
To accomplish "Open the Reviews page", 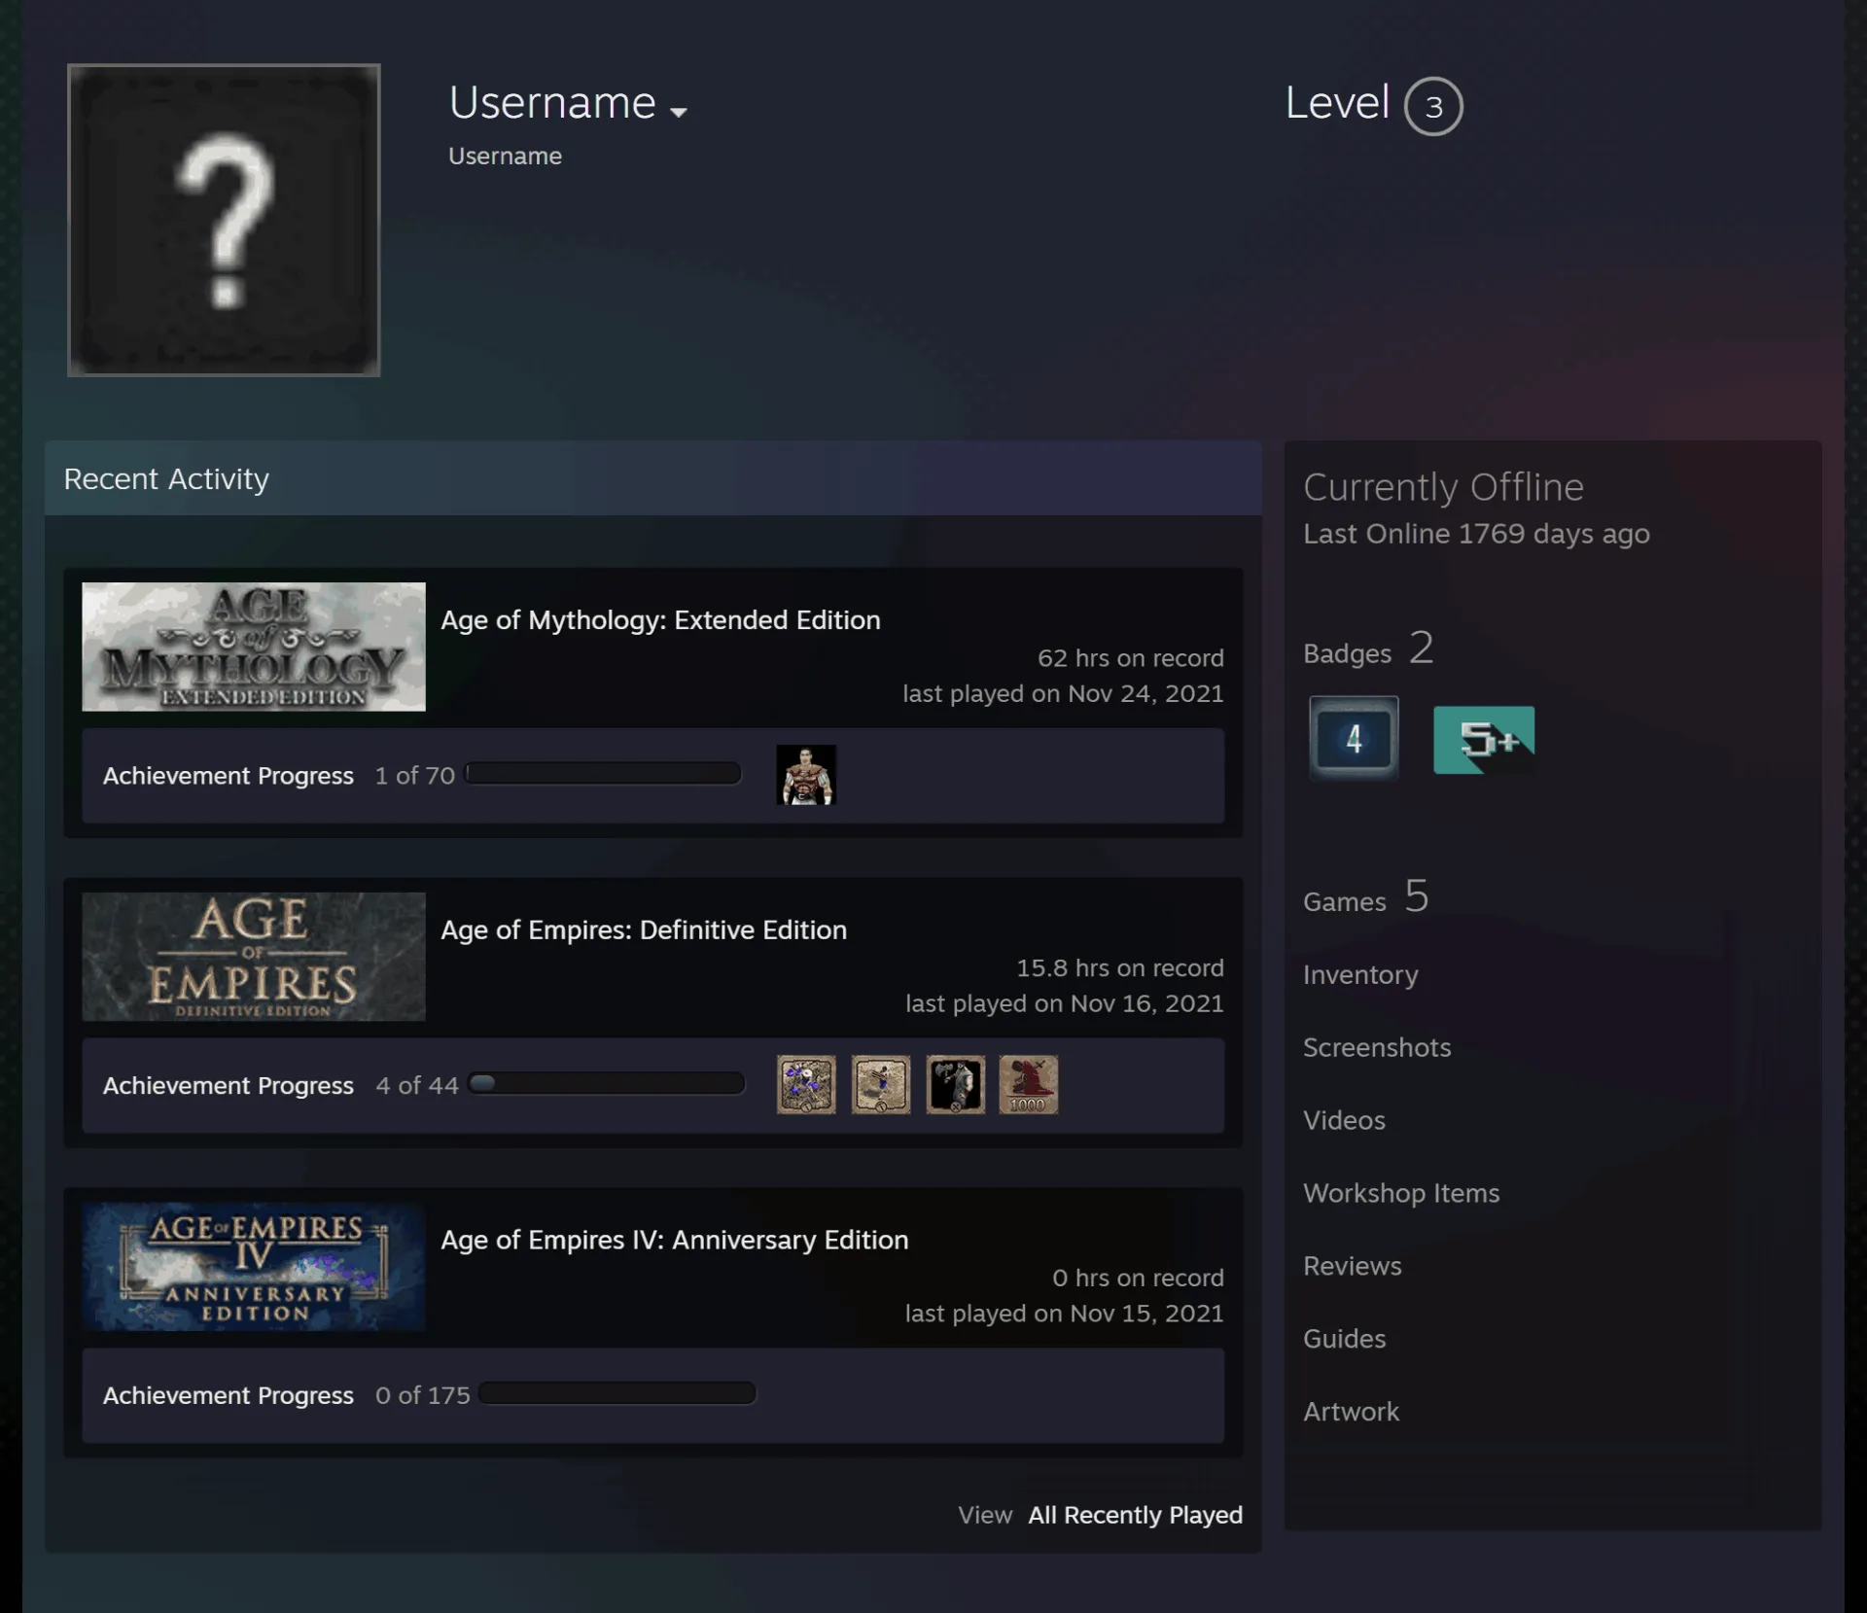I will (x=1353, y=1267).
